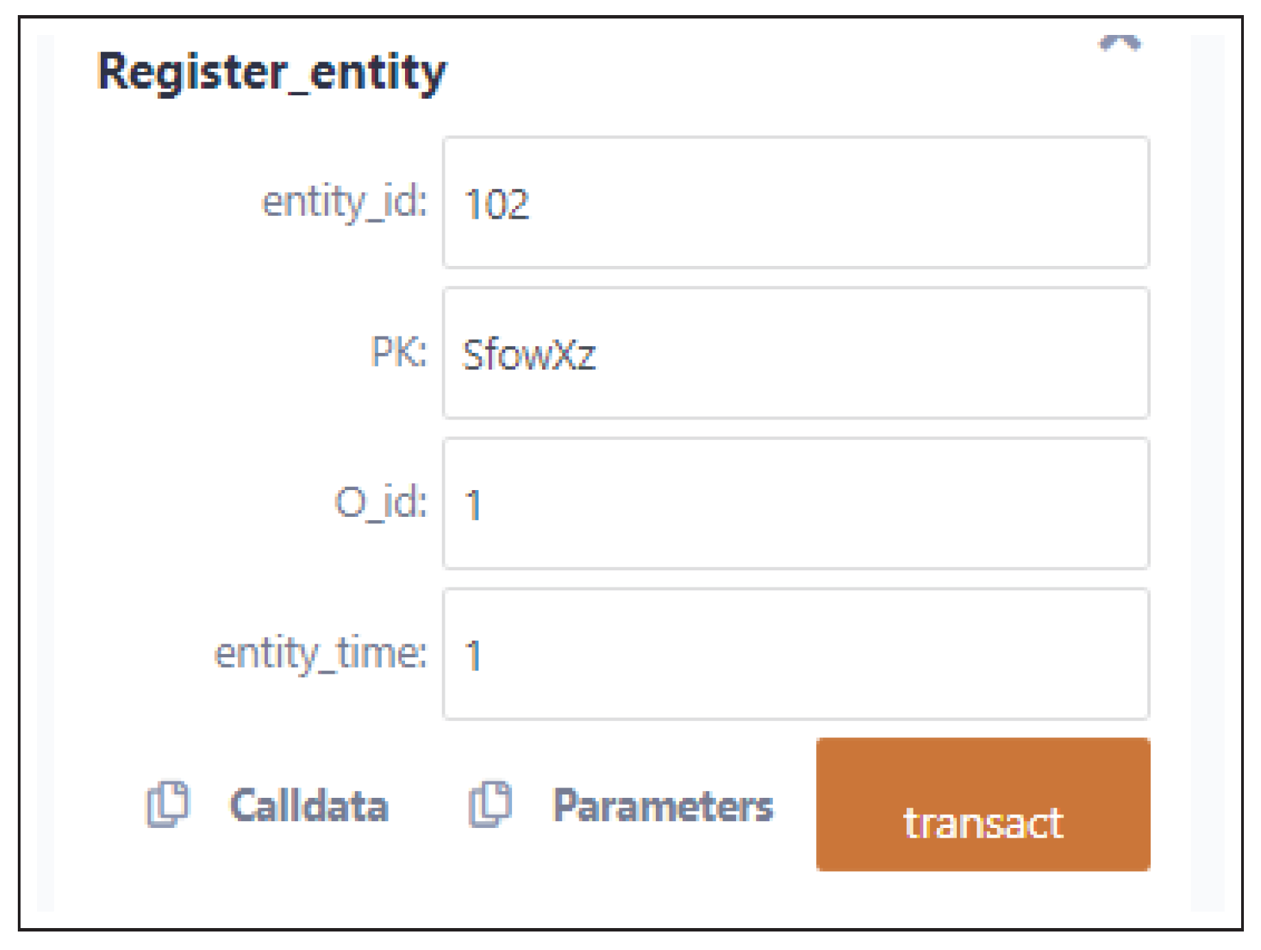Click the Parameters text label
Viewport: 1261px width, 950px height.
pos(663,805)
